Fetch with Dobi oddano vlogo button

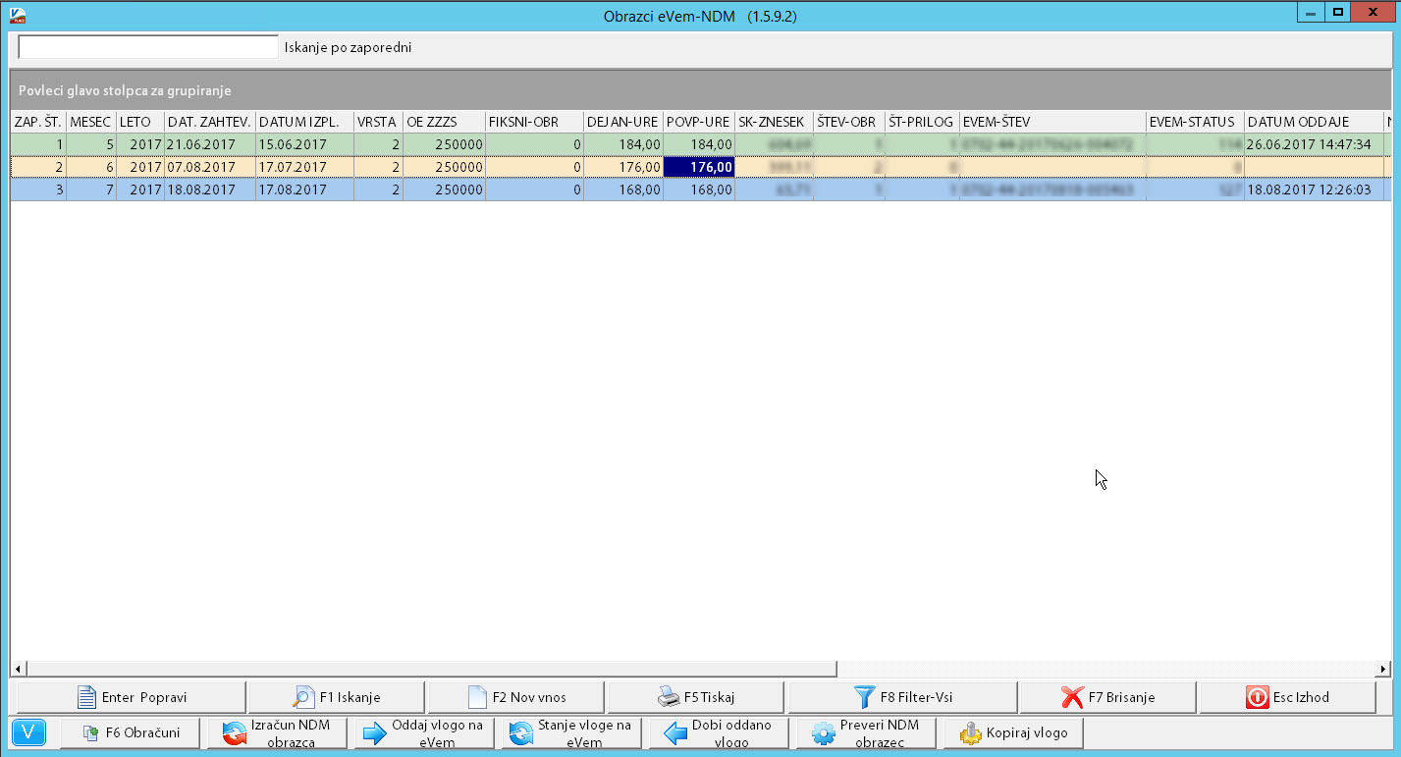(719, 733)
